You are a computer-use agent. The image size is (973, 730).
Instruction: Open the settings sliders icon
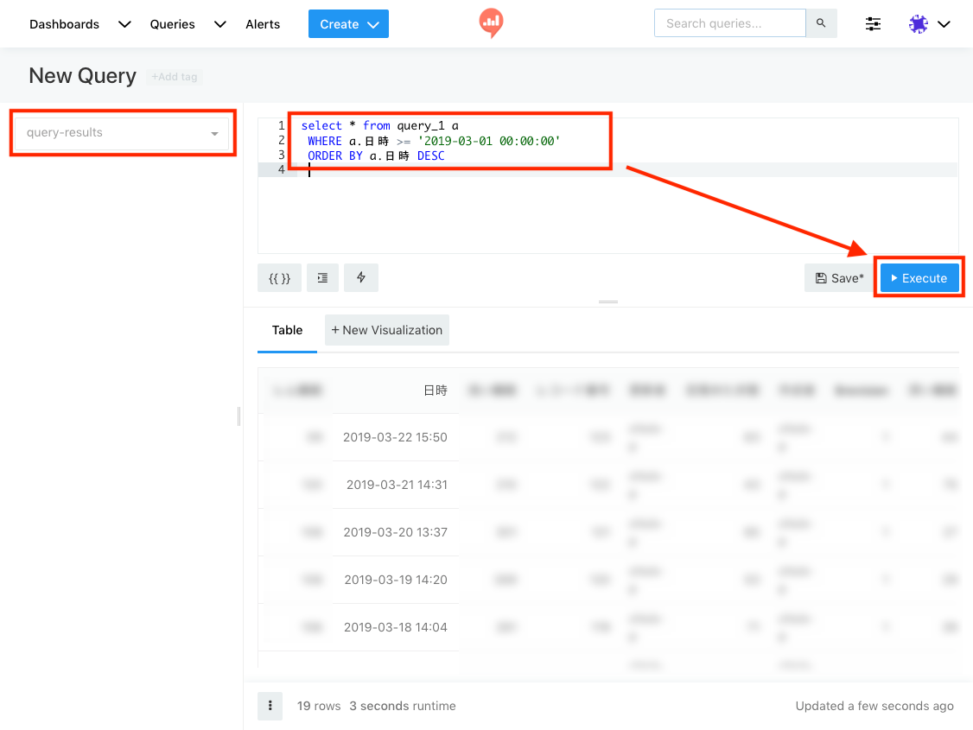point(874,24)
